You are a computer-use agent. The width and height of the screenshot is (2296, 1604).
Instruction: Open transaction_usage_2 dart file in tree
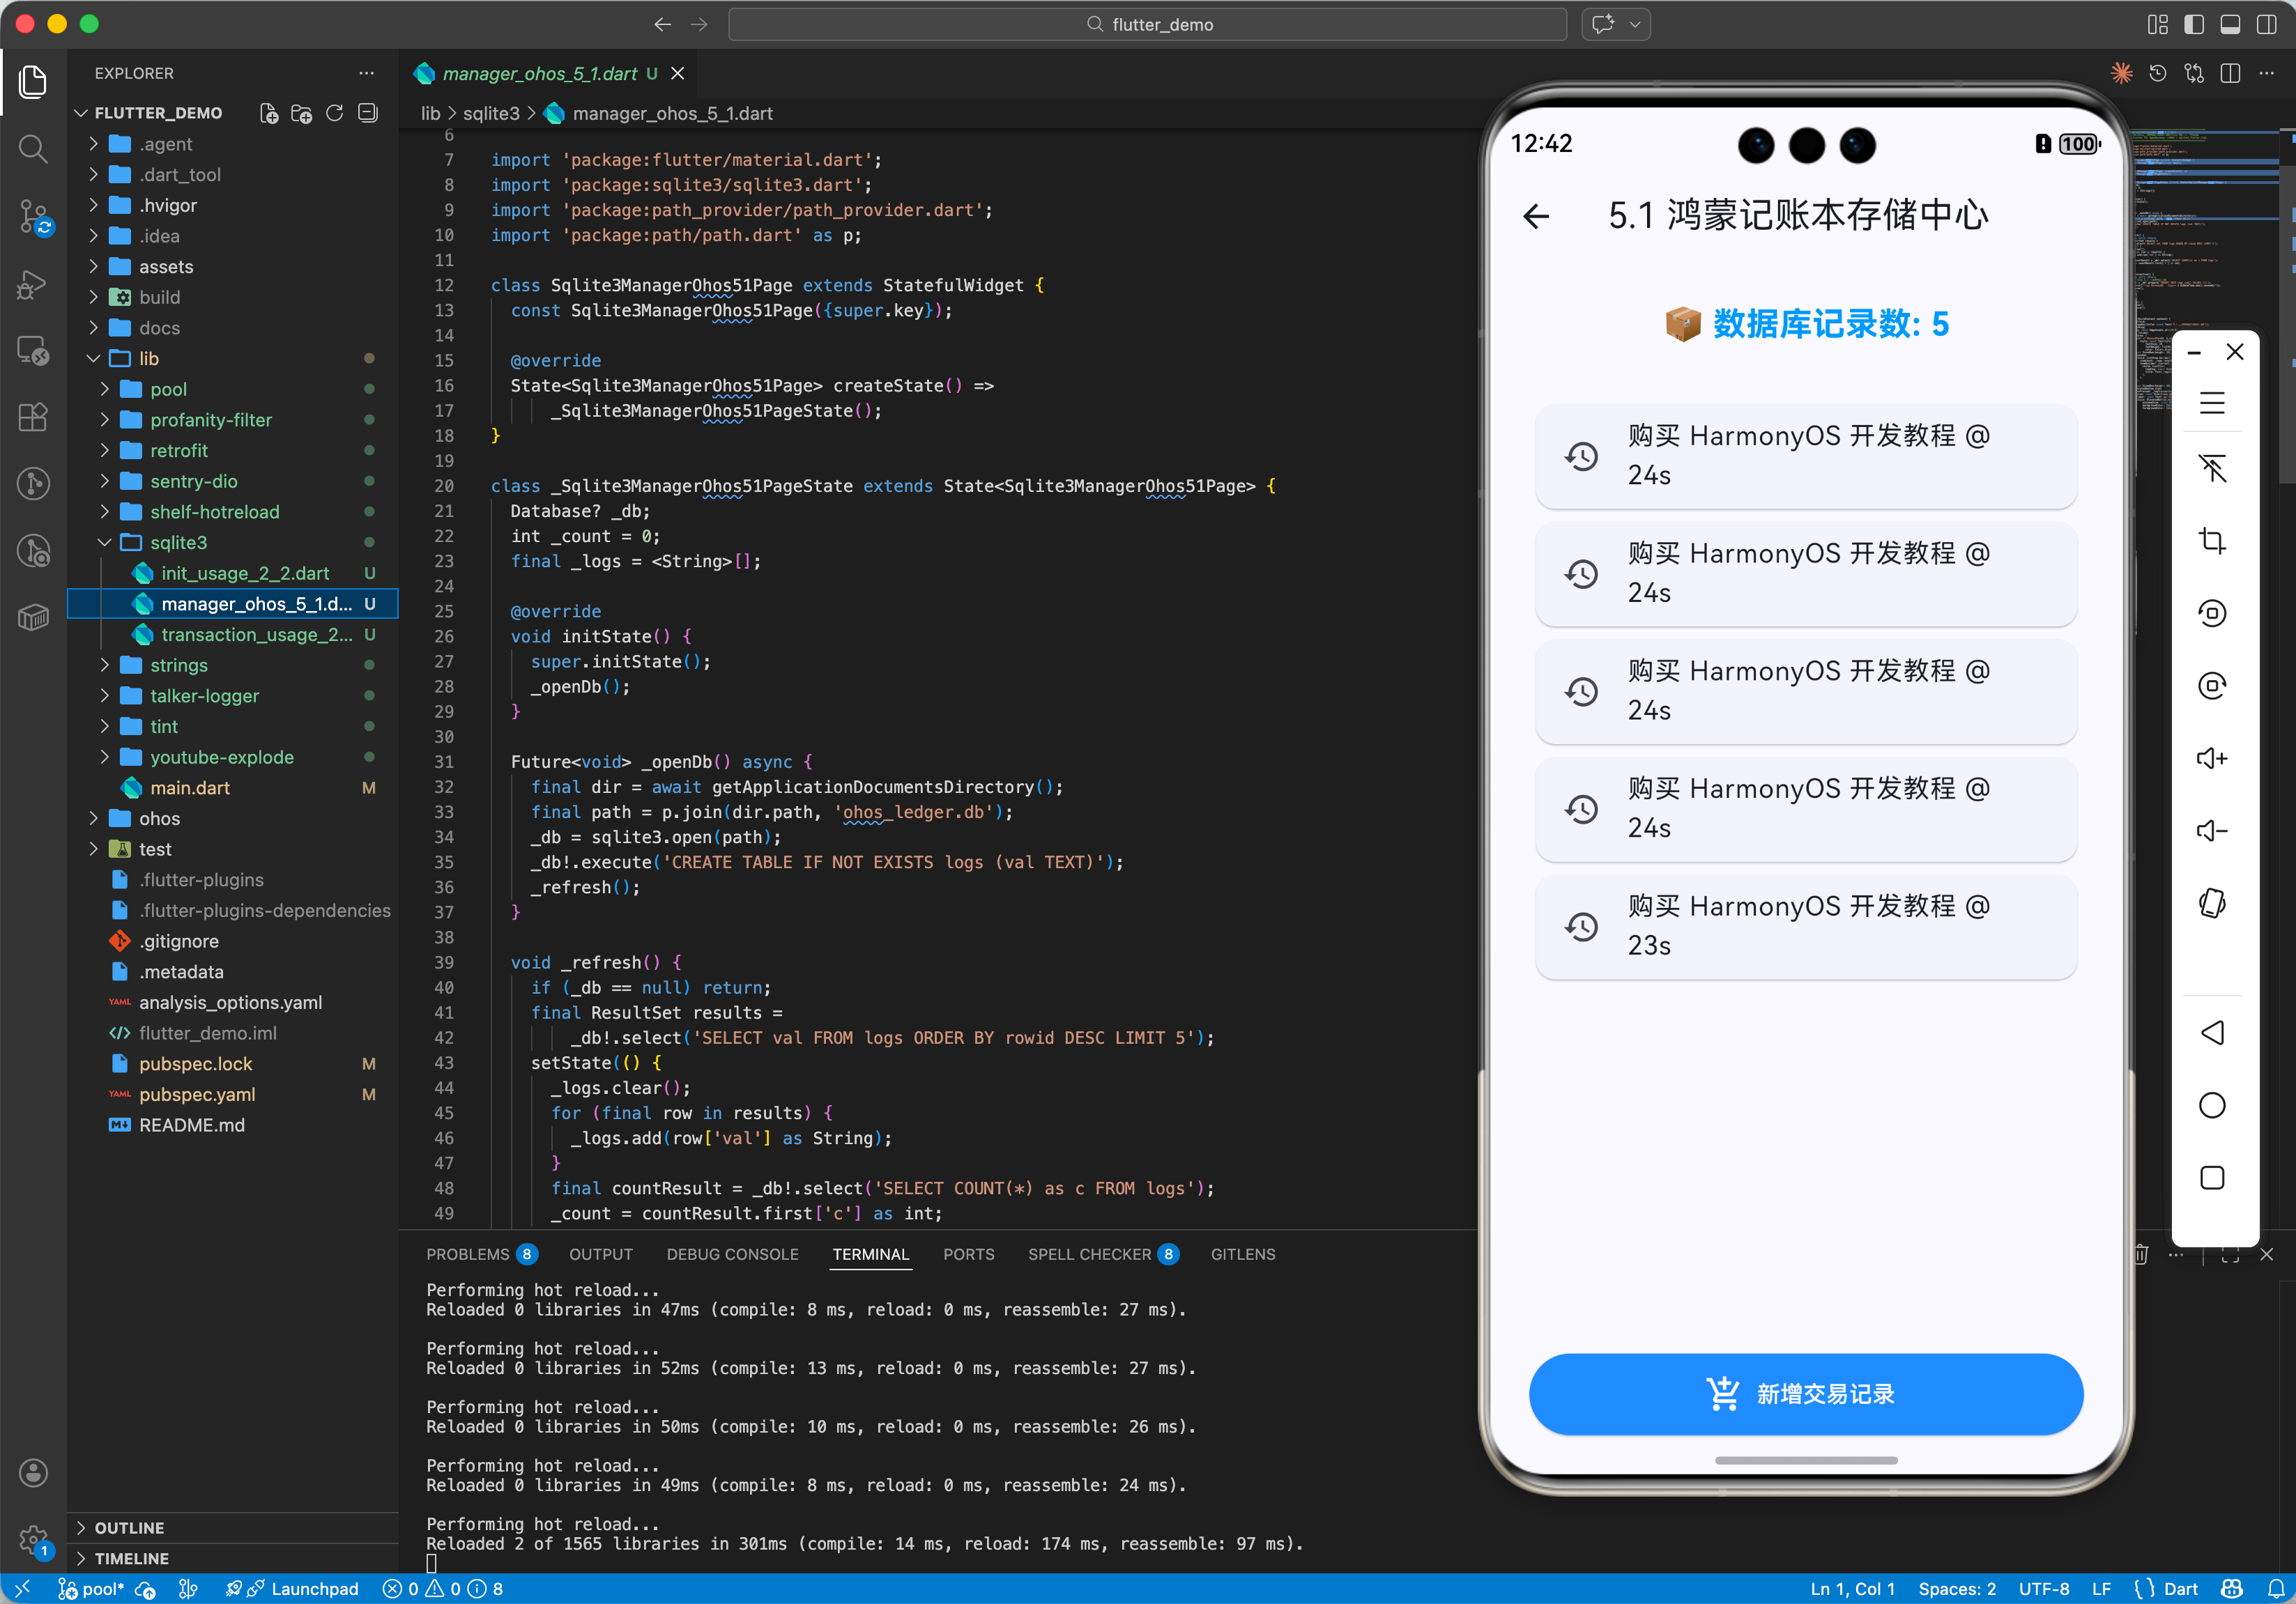[256, 633]
